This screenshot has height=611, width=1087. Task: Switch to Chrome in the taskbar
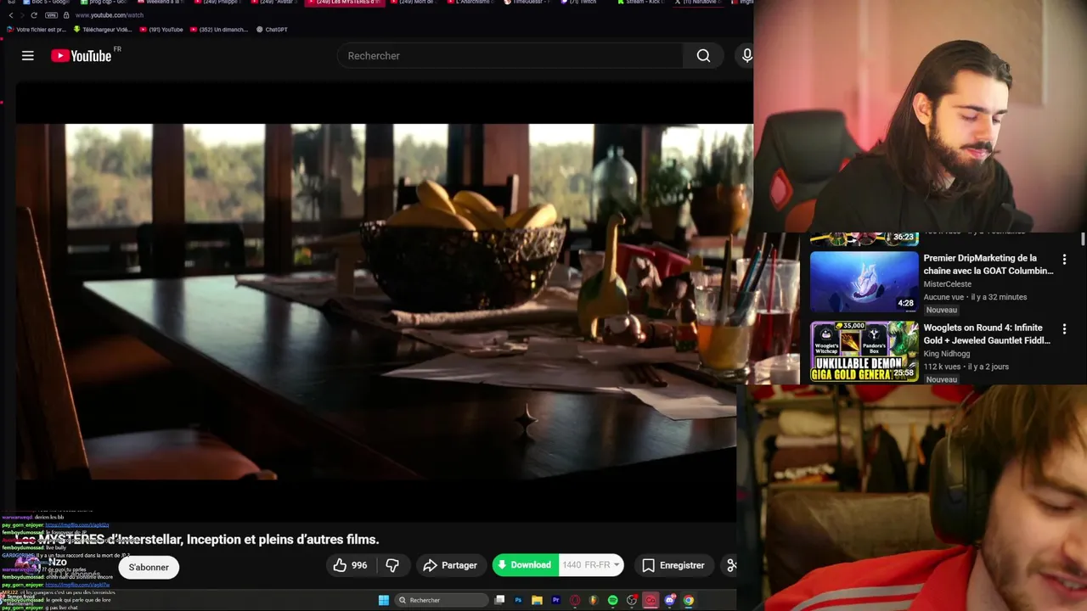point(689,600)
